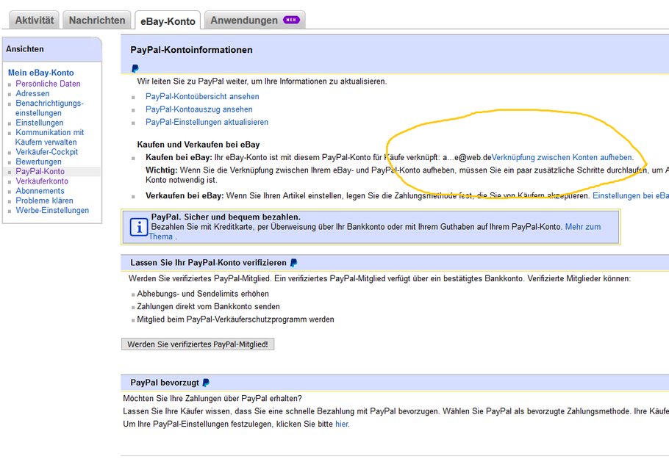Image resolution: width=669 pixels, height=459 pixels.
Task: Click the PayPal-Kontoinformationen heading
Action: (x=192, y=50)
